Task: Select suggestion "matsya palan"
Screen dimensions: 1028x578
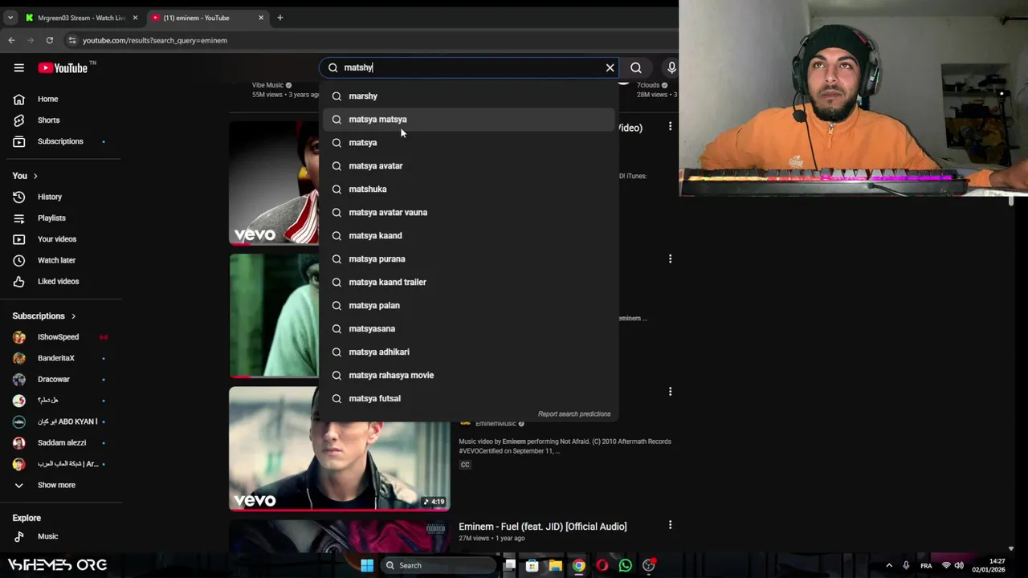Action: tap(470, 305)
